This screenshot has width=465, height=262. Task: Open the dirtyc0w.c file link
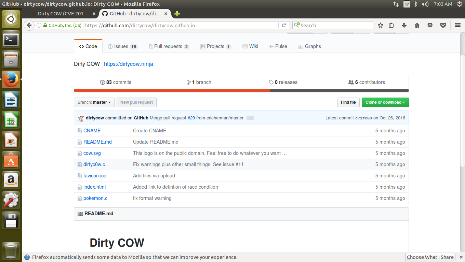click(94, 164)
